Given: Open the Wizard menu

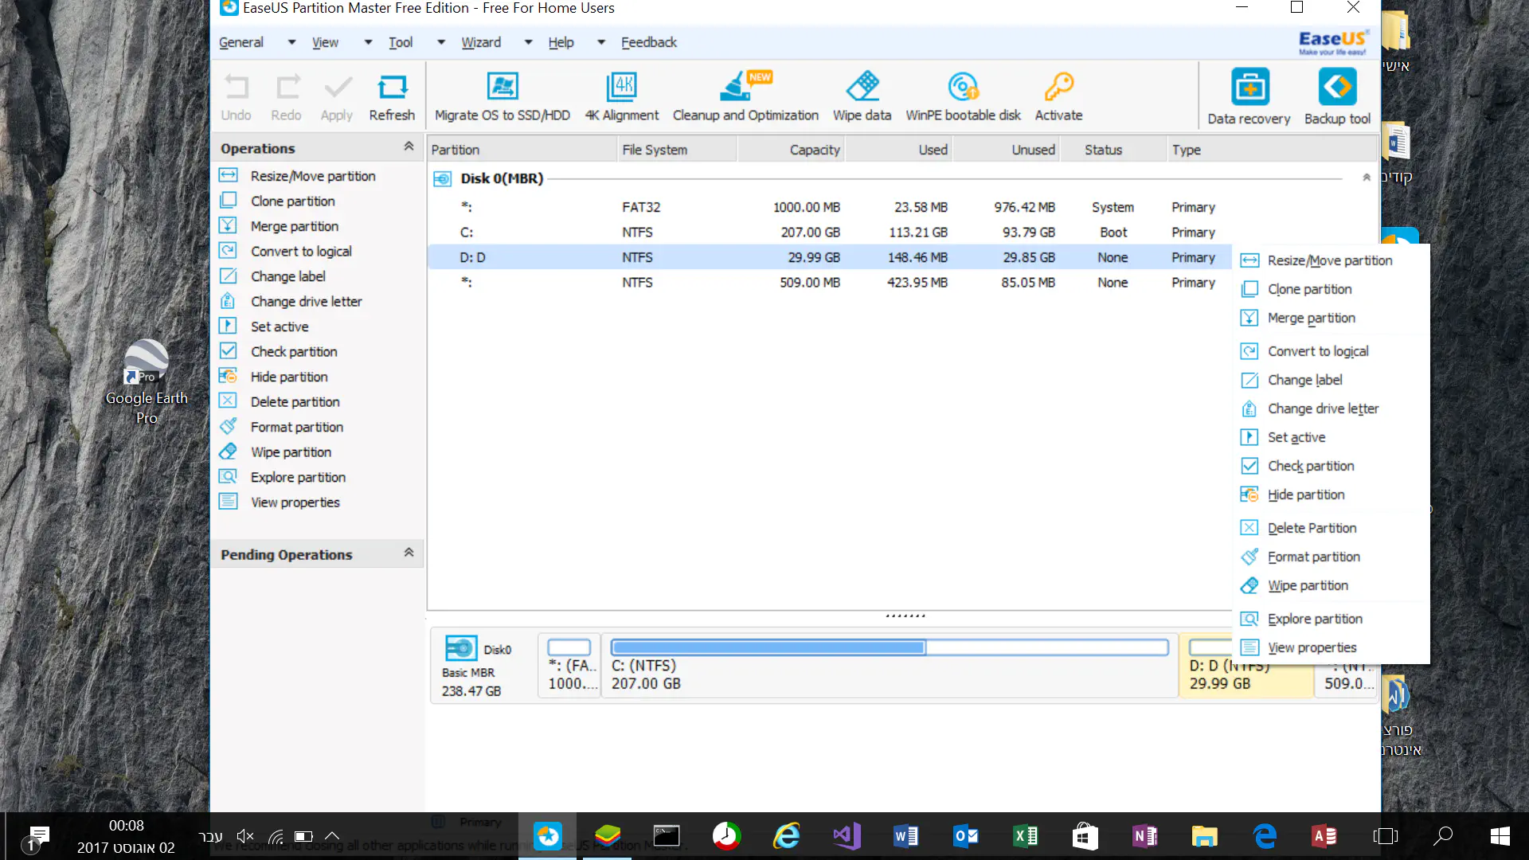Looking at the screenshot, I should click(x=481, y=42).
